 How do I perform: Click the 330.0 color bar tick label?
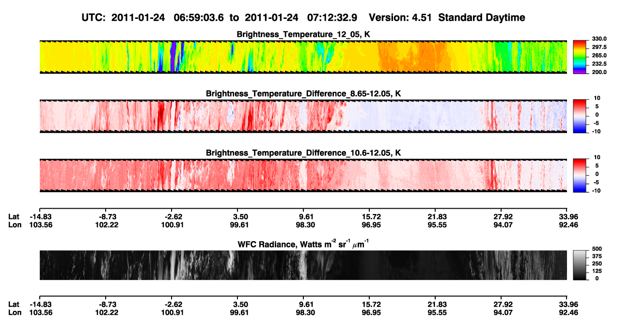(x=599, y=39)
